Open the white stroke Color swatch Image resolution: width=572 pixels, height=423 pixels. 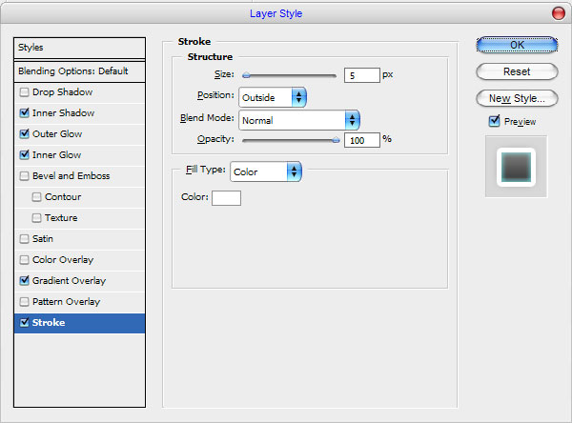226,198
